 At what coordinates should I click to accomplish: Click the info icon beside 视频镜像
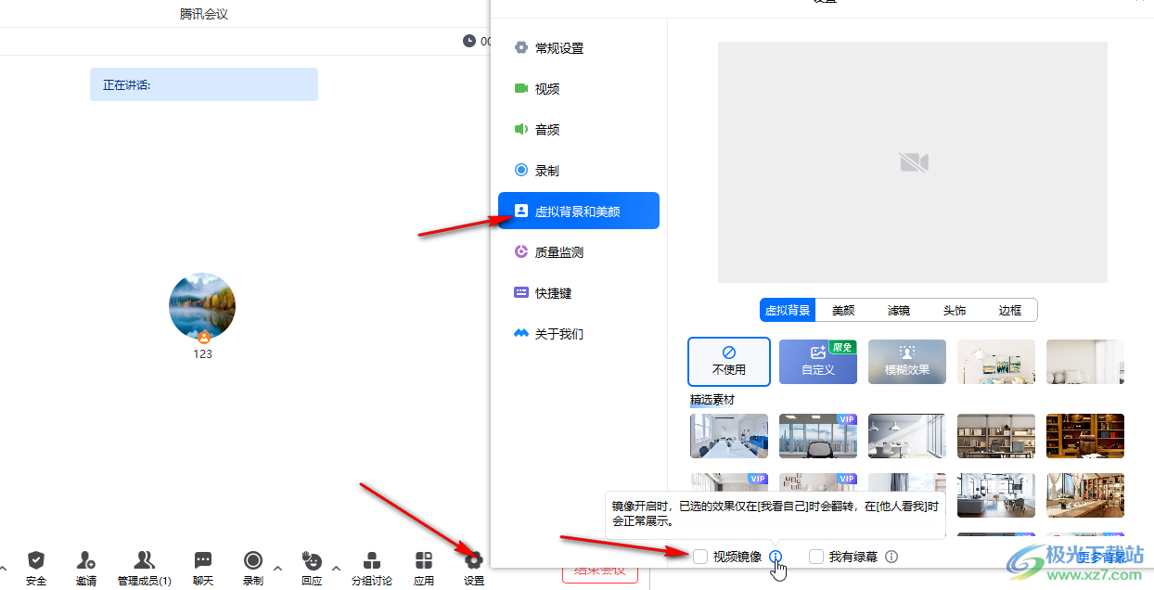point(776,557)
